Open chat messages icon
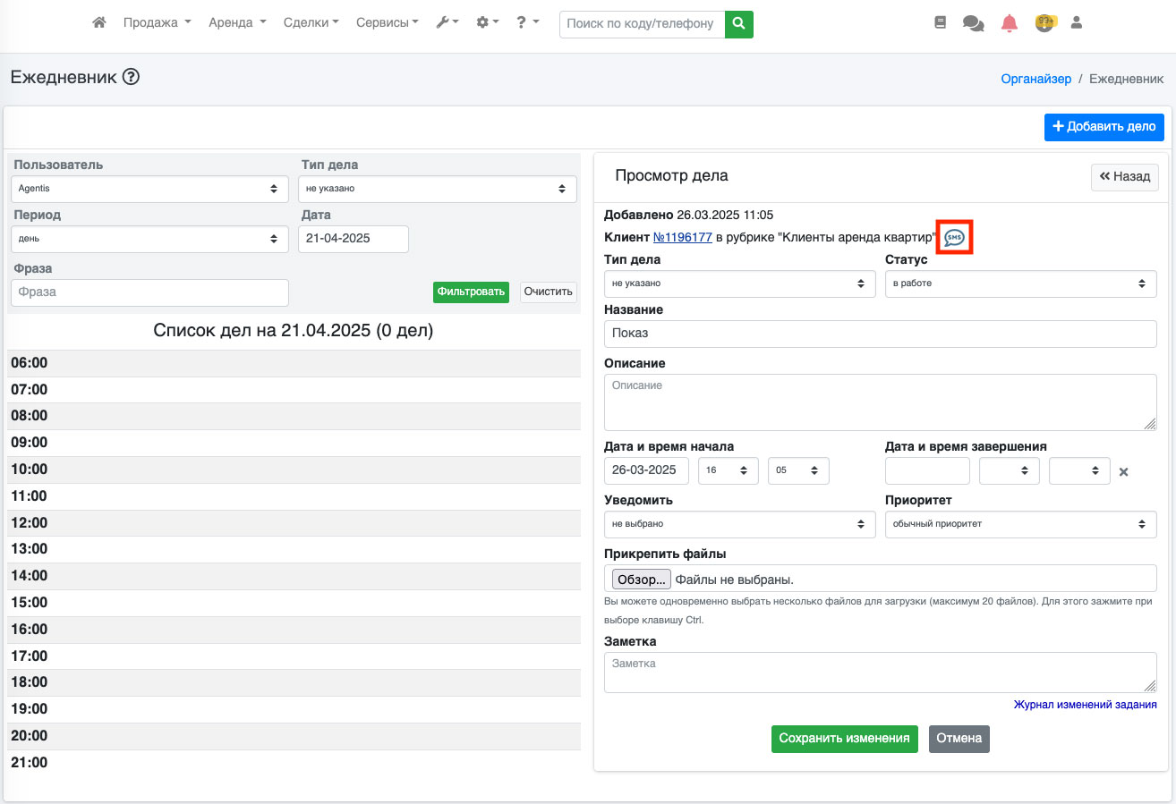1176x804 pixels. (973, 23)
